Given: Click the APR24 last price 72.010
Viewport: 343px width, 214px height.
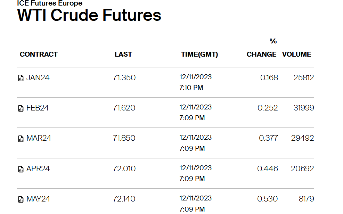Looking at the screenshot, I should pos(124,168).
